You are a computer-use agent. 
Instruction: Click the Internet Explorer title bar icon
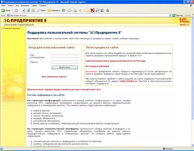point(1,2)
